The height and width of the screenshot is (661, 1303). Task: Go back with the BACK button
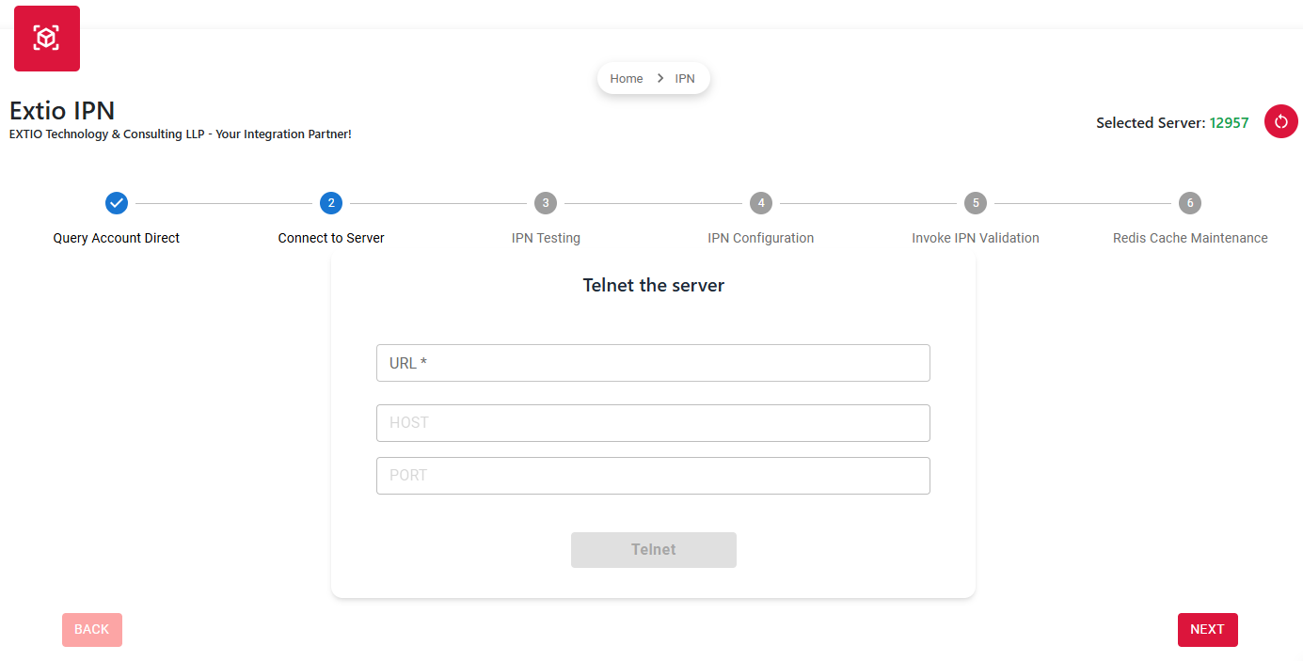[92, 630]
